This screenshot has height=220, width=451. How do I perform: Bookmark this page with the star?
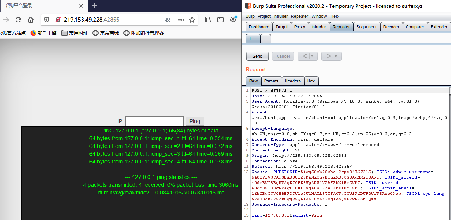pyautogui.click(x=192, y=19)
